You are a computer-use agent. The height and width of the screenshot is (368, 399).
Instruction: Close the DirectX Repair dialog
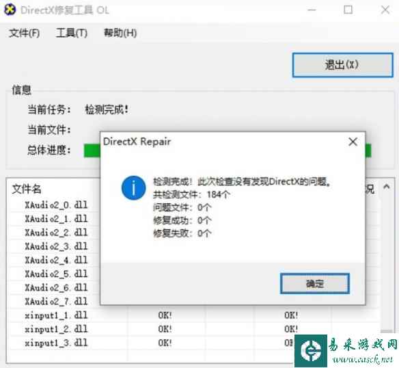point(353,142)
